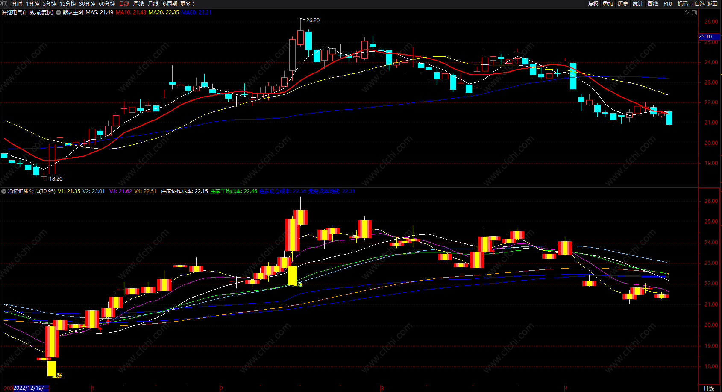Open the 统计 statistics button
This screenshot has height=392, width=722.
(638, 4)
